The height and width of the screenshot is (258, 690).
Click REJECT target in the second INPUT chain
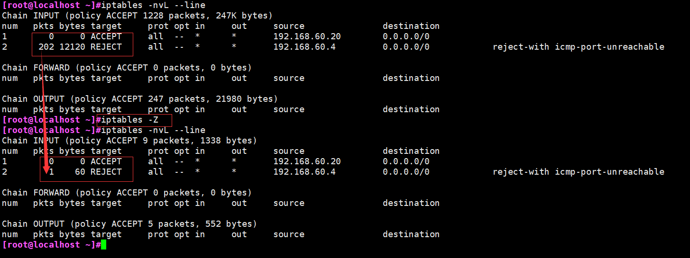pyautogui.click(x=106, y=172)
